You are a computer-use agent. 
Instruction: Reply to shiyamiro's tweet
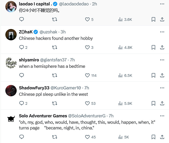22,75
